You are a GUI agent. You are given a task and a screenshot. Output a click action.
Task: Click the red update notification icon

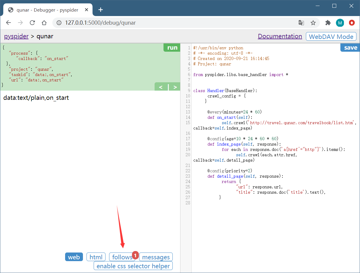(x=352, y=23)
